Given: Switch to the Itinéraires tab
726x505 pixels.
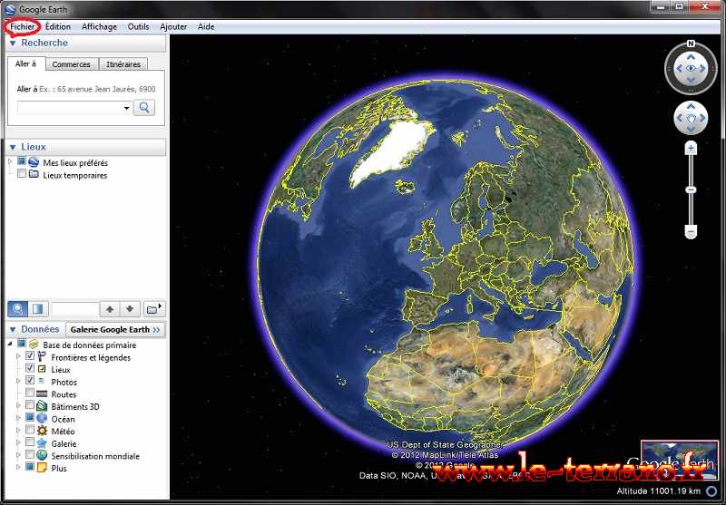Looking at the screenshot, I should click(123, 64).
